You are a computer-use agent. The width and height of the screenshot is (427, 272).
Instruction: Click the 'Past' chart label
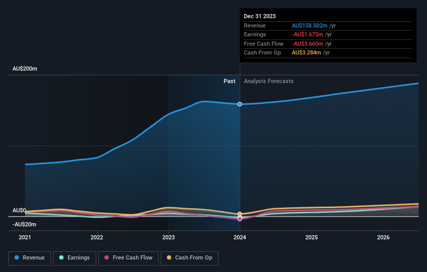pyautogui.click(x=229, y=81)
